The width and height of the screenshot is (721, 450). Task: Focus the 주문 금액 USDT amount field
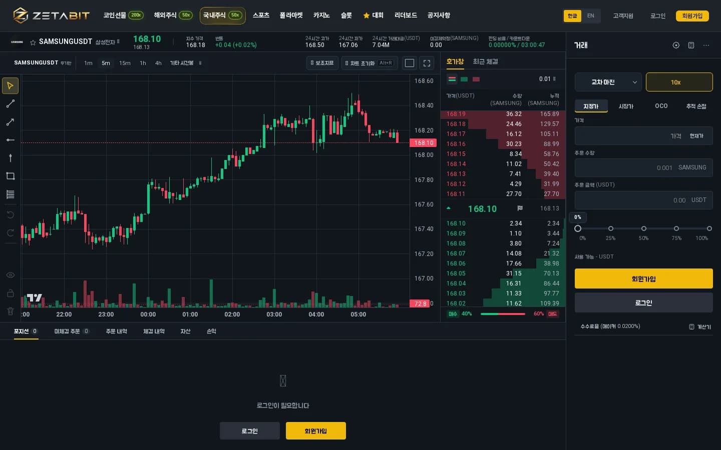point(643,200)
